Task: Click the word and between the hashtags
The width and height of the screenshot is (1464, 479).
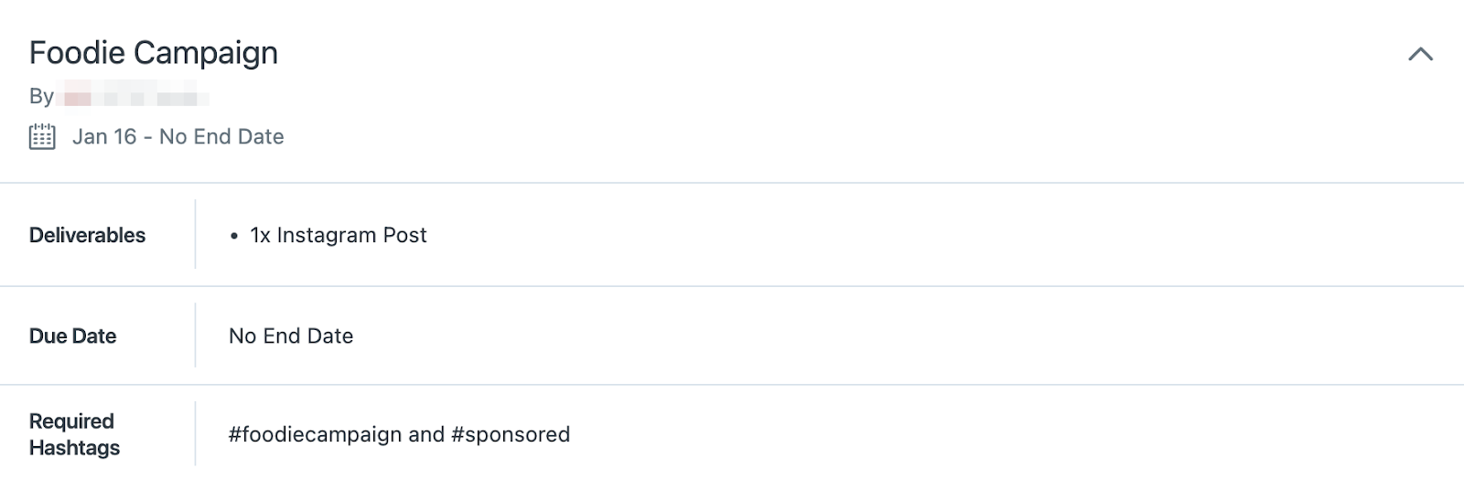Action: coord(426,434)
